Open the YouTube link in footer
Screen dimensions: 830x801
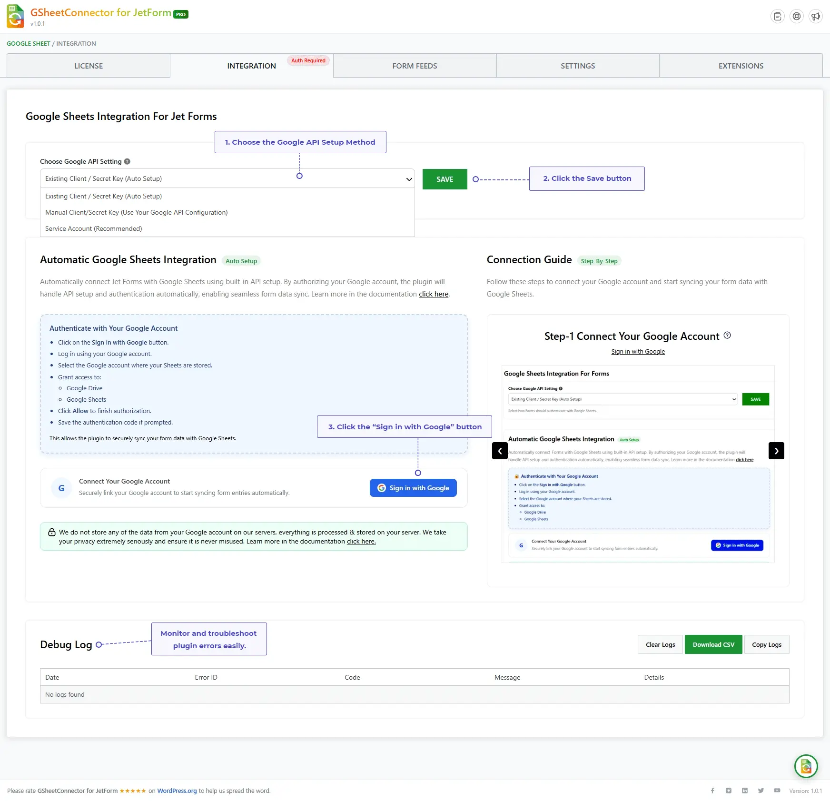click(x=777, y=791)
